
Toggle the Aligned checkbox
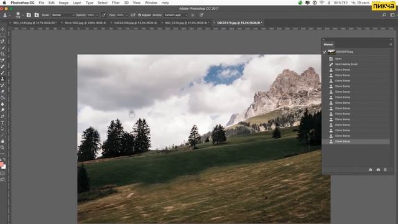click(x=139, y=15)
